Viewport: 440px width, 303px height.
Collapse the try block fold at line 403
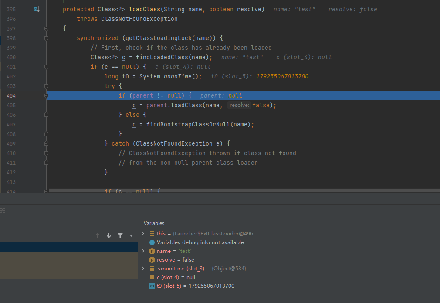pos(46,86)
